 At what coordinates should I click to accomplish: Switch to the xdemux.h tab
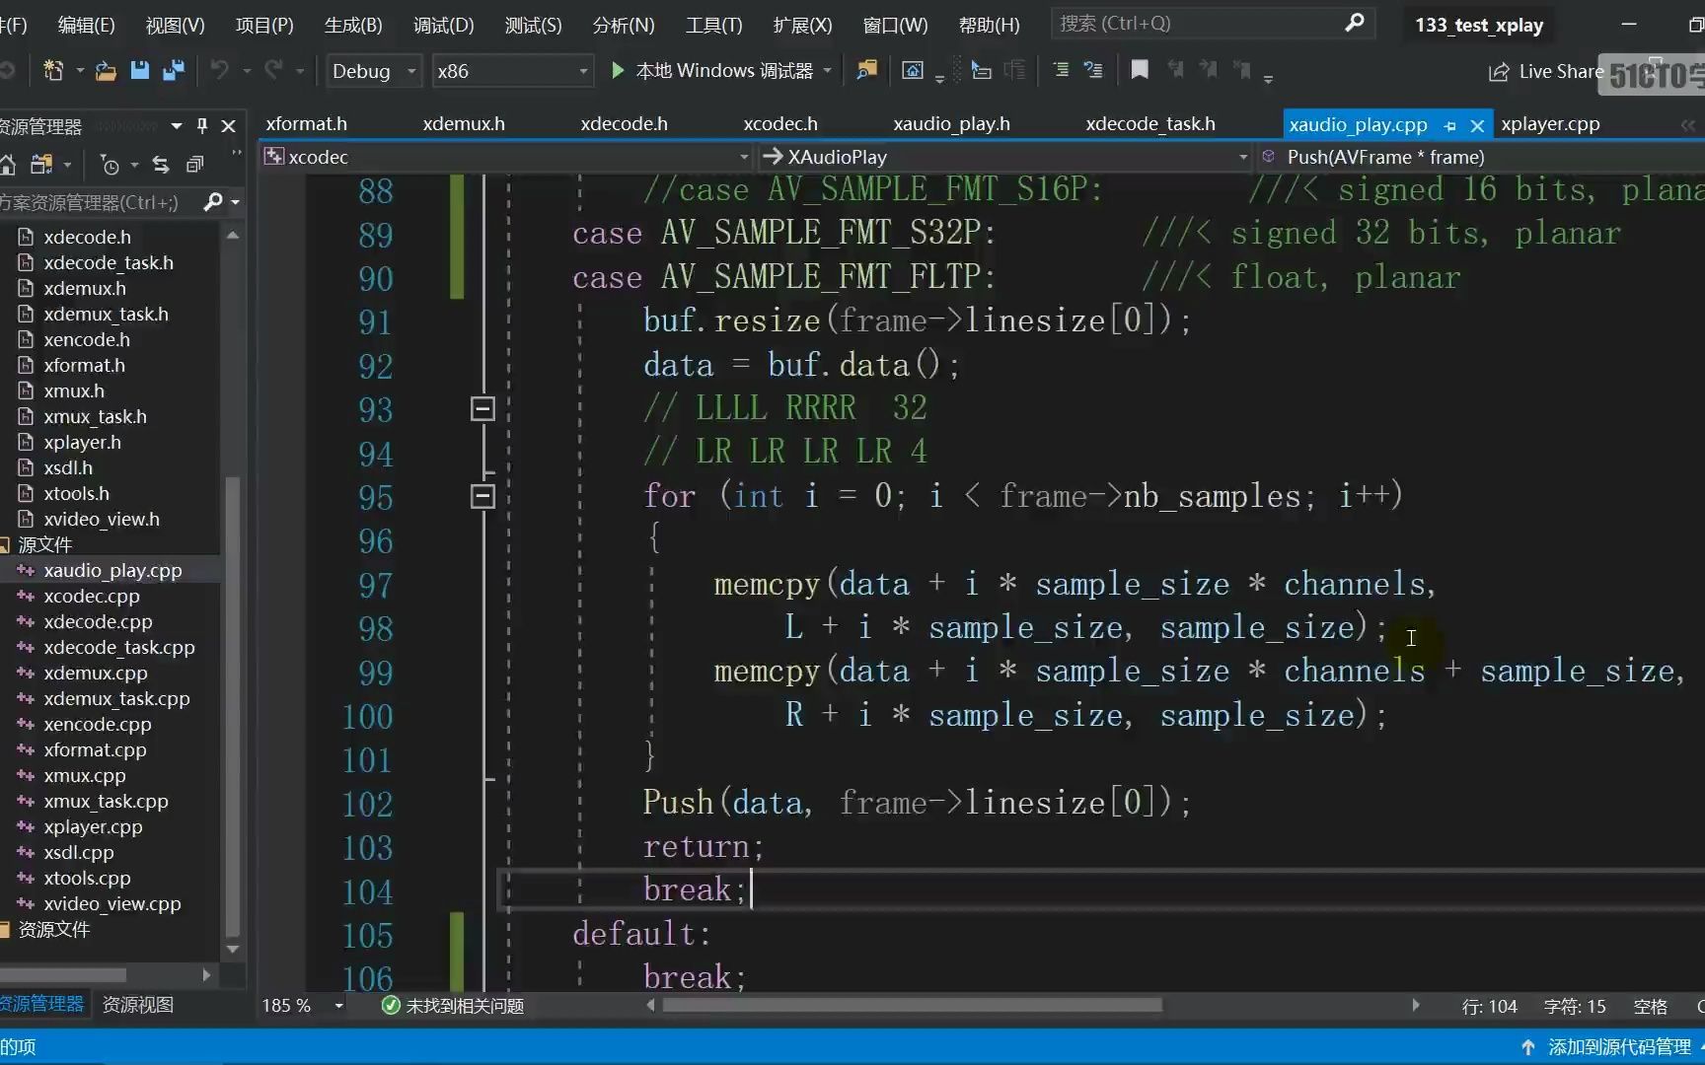(464, 124)
